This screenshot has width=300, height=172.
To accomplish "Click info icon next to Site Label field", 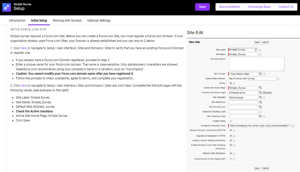I will tap(260, 50).
